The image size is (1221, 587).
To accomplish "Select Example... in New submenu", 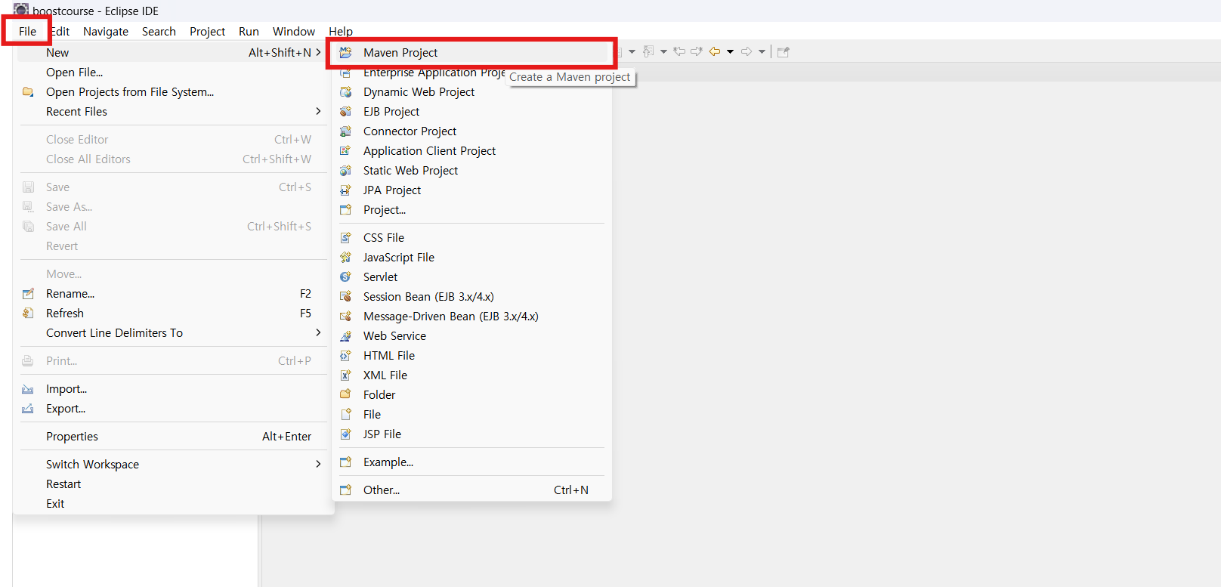I will (471, 462).
